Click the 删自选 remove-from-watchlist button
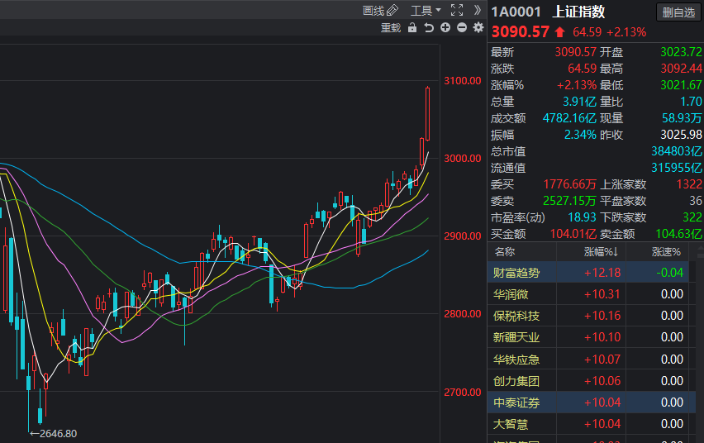704x443 pixels. point(678,12)
